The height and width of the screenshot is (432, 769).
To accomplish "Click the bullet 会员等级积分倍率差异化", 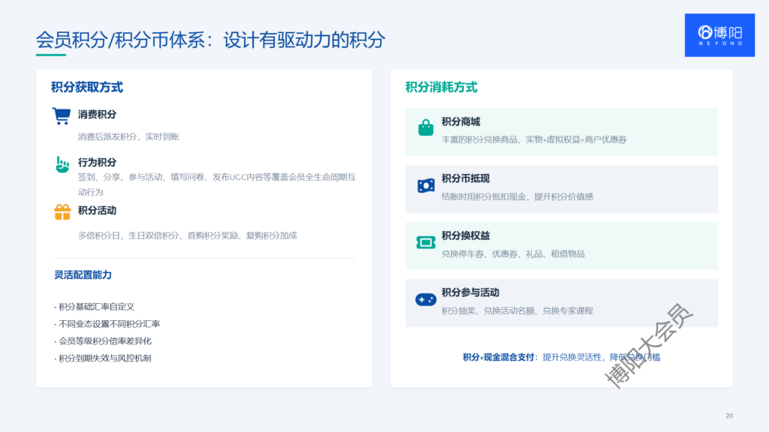I will [x=102, y=341].
